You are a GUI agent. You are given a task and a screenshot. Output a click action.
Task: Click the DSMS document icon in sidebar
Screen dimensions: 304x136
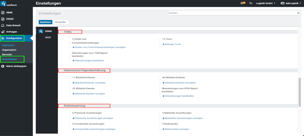(3, 19)
